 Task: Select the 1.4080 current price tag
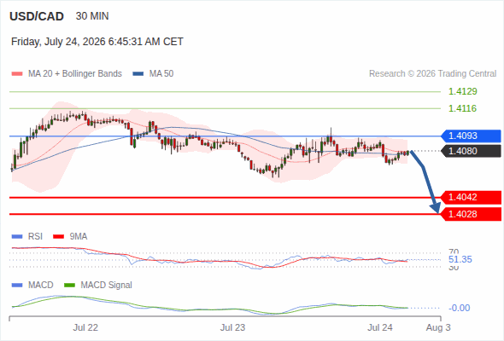click(471, 151)
